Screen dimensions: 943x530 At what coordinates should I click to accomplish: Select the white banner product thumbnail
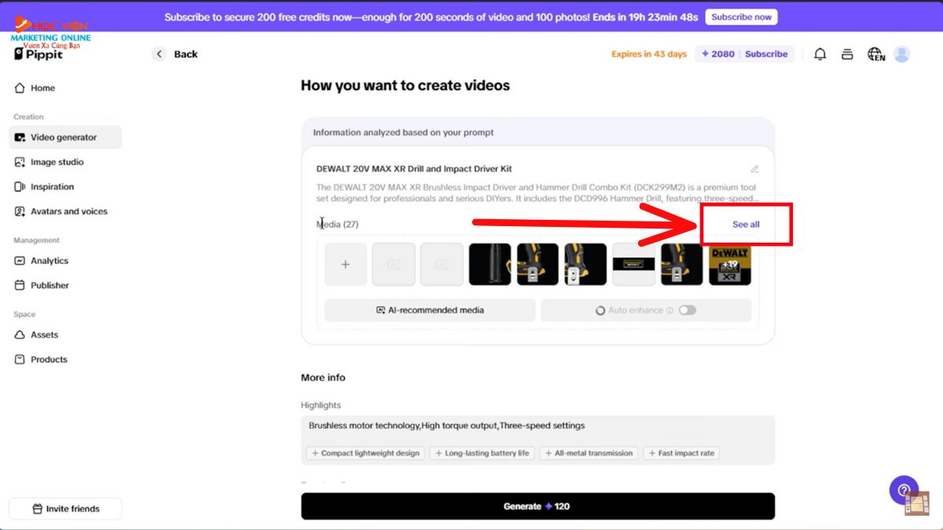634,265
